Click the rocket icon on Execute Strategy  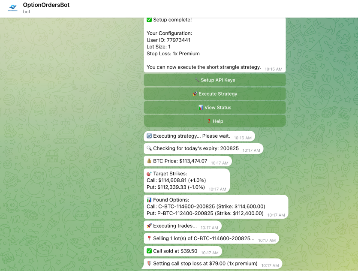[195, 93]
